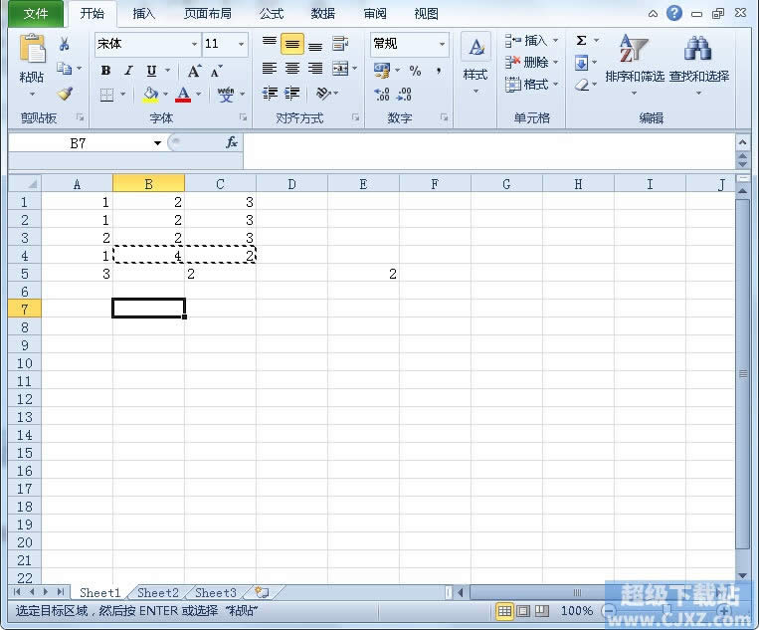Click the Clear eraser icon

[x=582, y=86]
